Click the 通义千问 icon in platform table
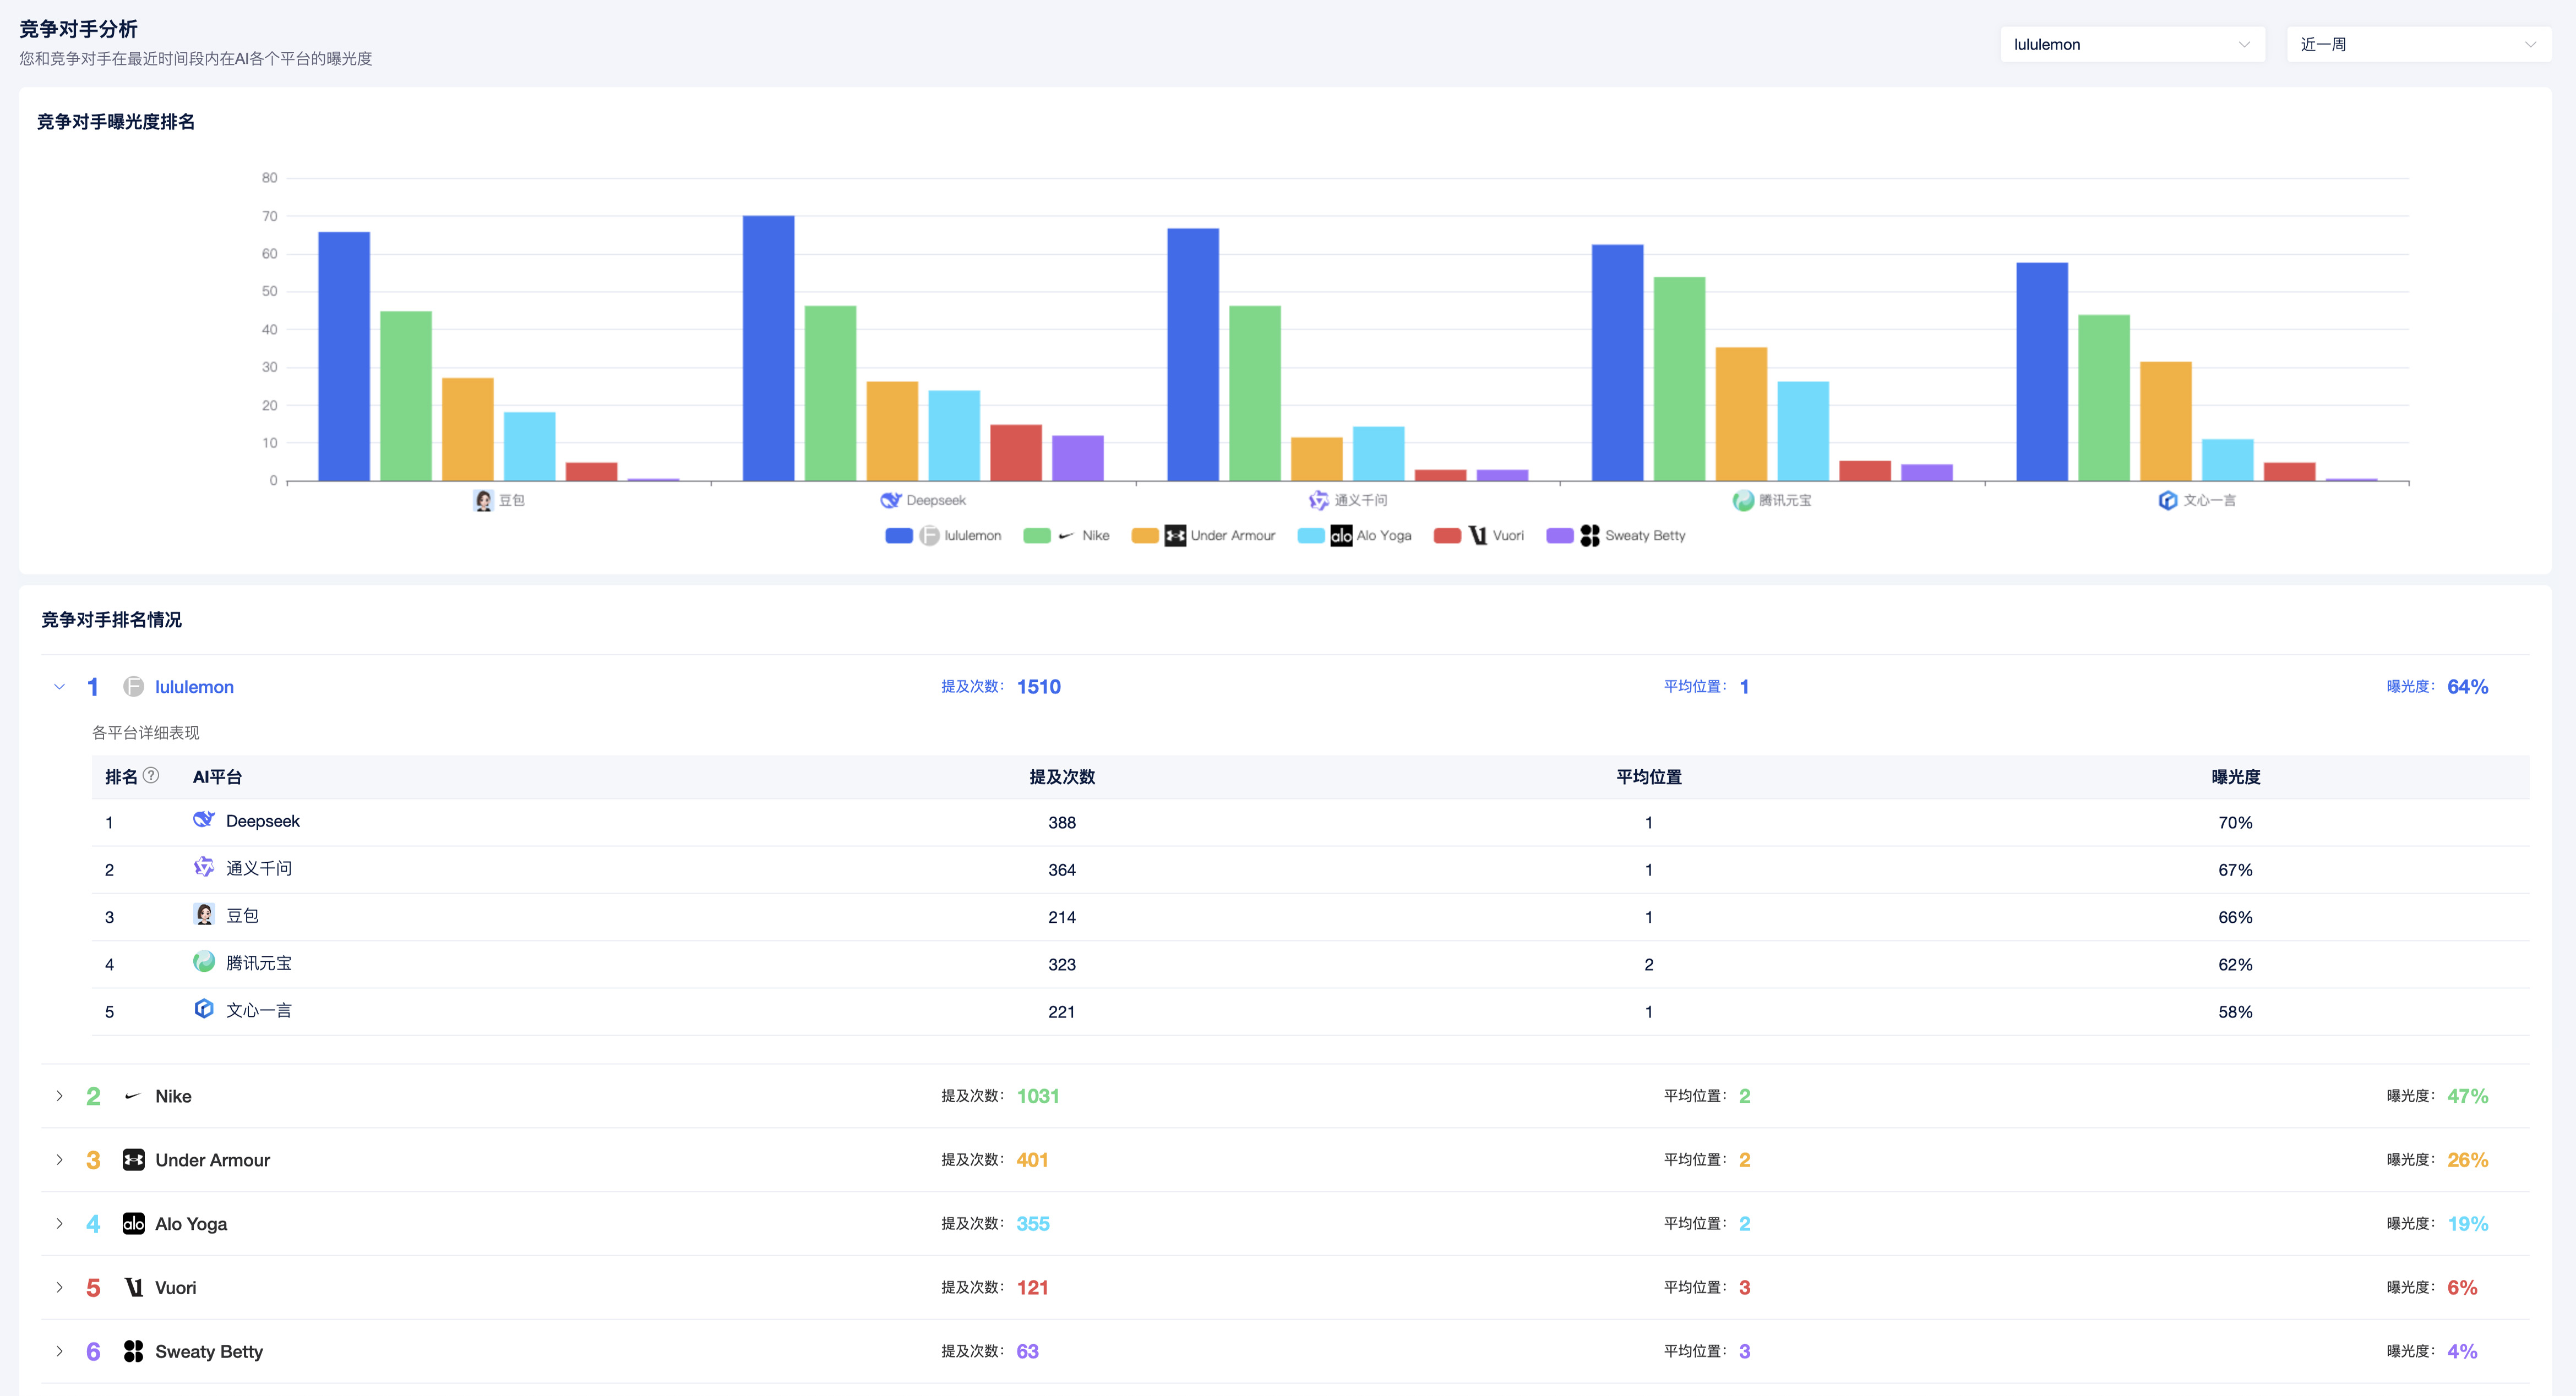This screenshot has width=2576, height=1396. click(204, 867)
